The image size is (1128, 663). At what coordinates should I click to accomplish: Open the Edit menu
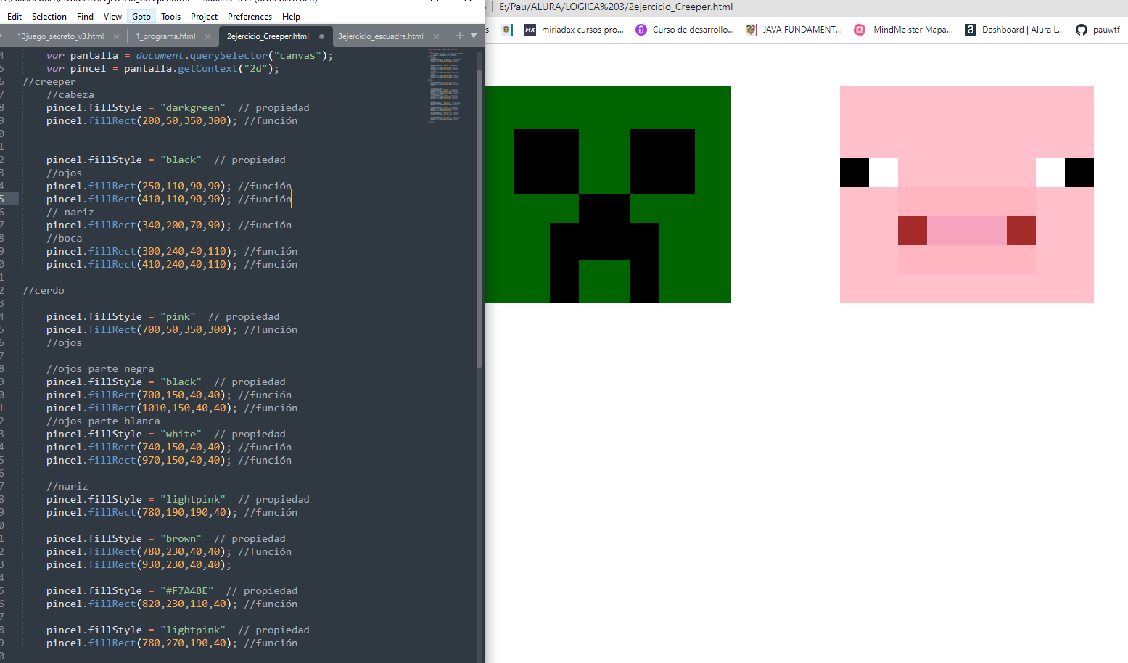[x=15, y=16]
